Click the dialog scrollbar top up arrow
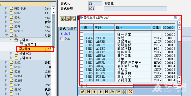The height and width of the screenshot is (96, 191). pos(179,23)
